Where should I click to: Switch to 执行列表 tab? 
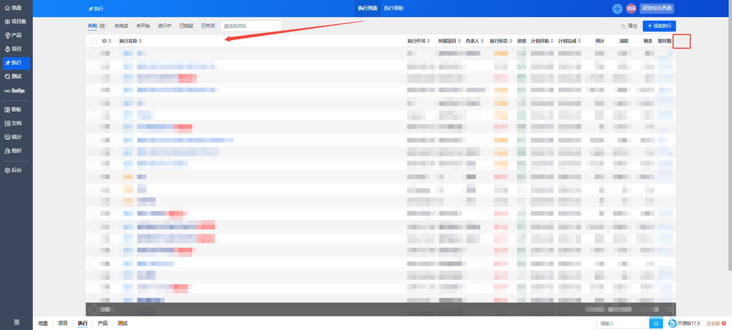pos(368,8)
